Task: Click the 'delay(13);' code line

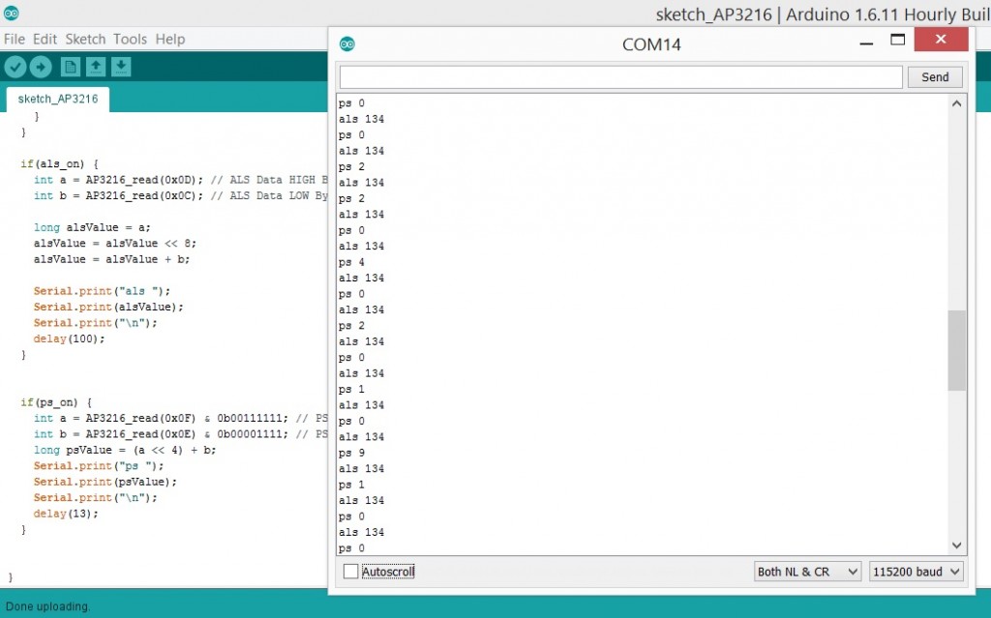Action: [66, 514]
